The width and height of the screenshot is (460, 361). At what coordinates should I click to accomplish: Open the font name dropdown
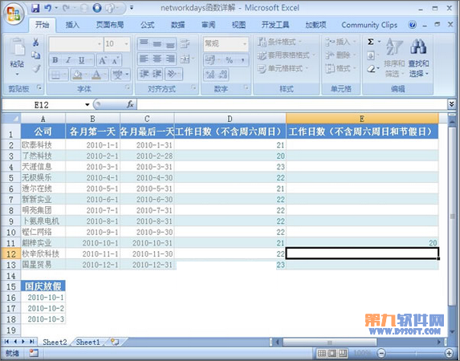(x=100, y=44)
